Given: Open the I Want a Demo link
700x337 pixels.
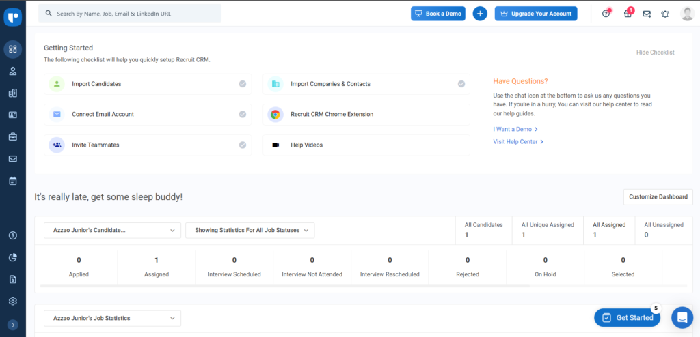Looking at the screenshot, I should point(515,129).
